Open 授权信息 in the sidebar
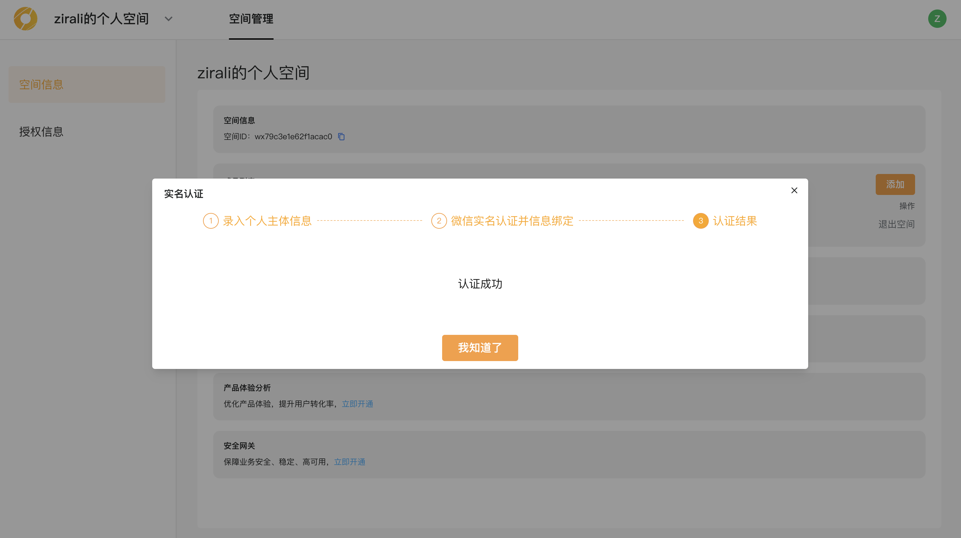This screenshot has height=538, width=961. 41,131
